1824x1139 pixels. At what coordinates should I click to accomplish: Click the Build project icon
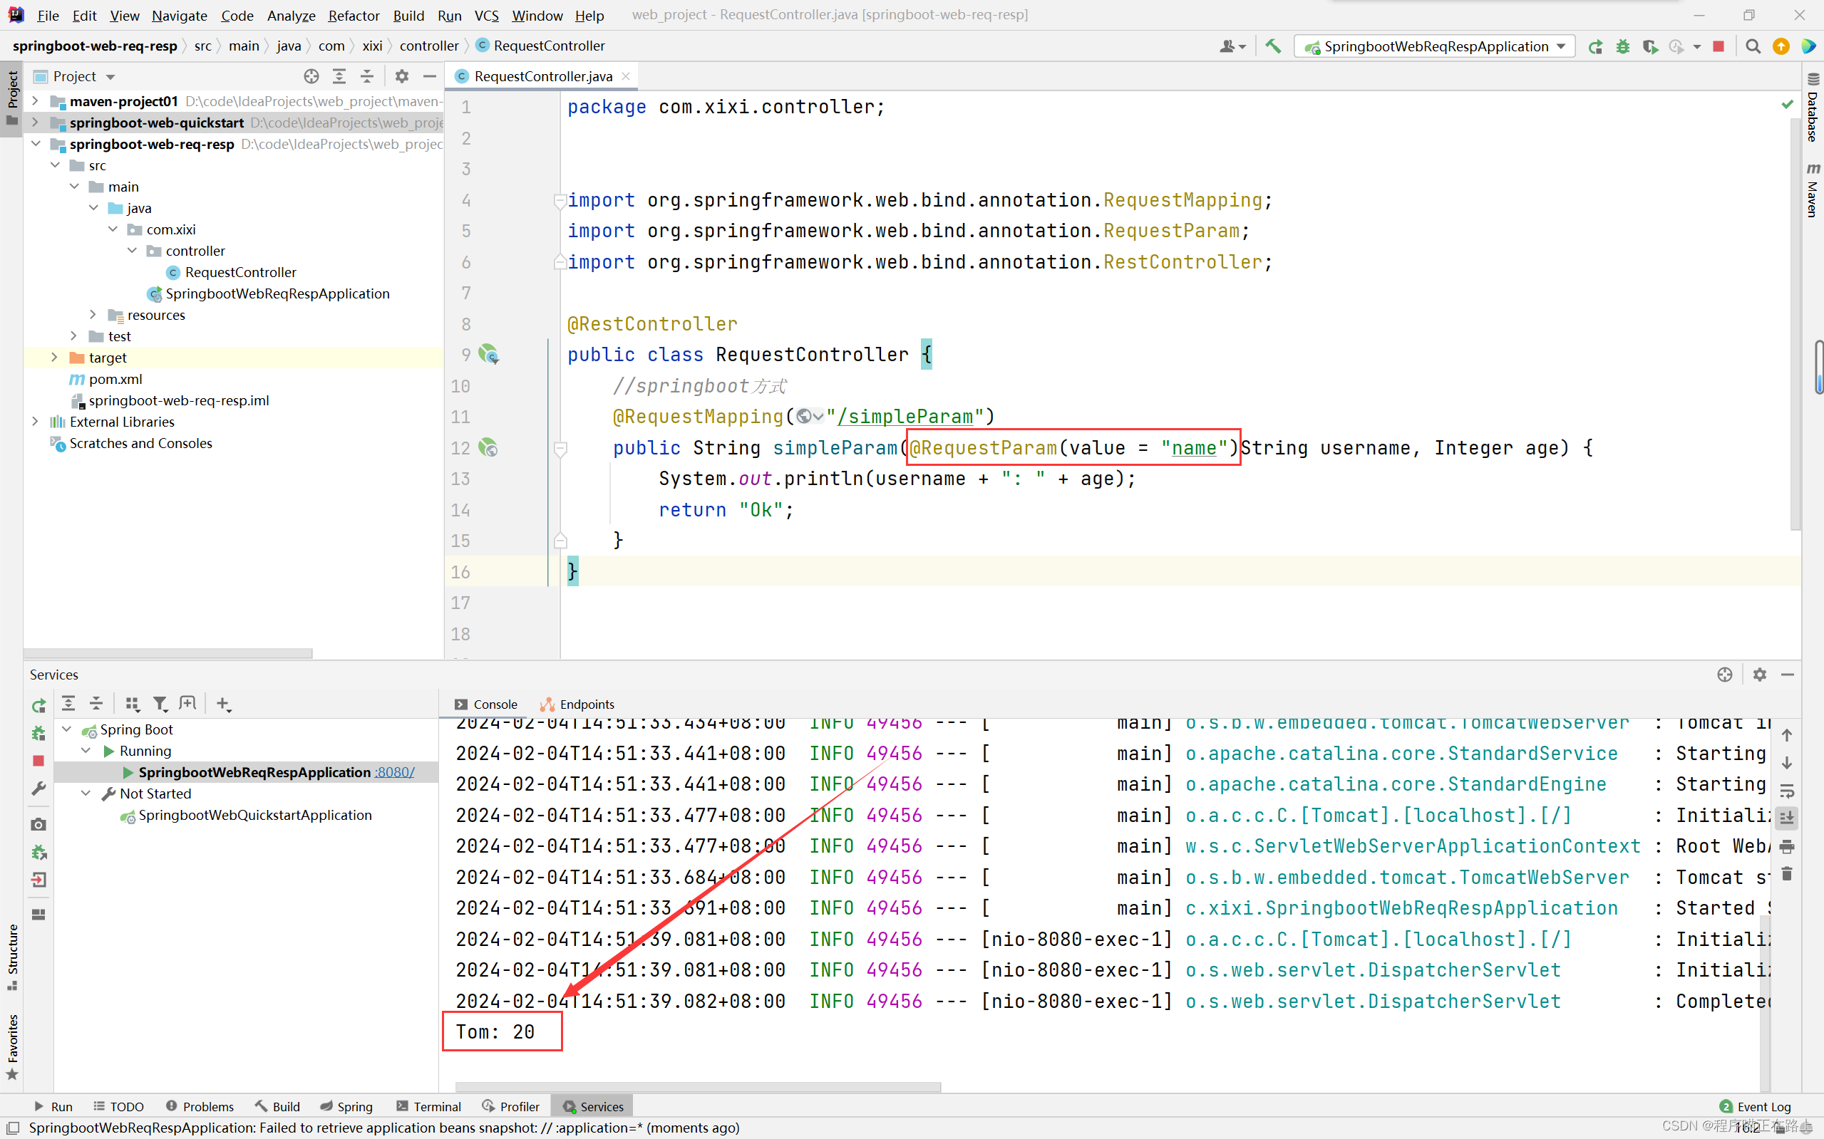click(1272, 46)
